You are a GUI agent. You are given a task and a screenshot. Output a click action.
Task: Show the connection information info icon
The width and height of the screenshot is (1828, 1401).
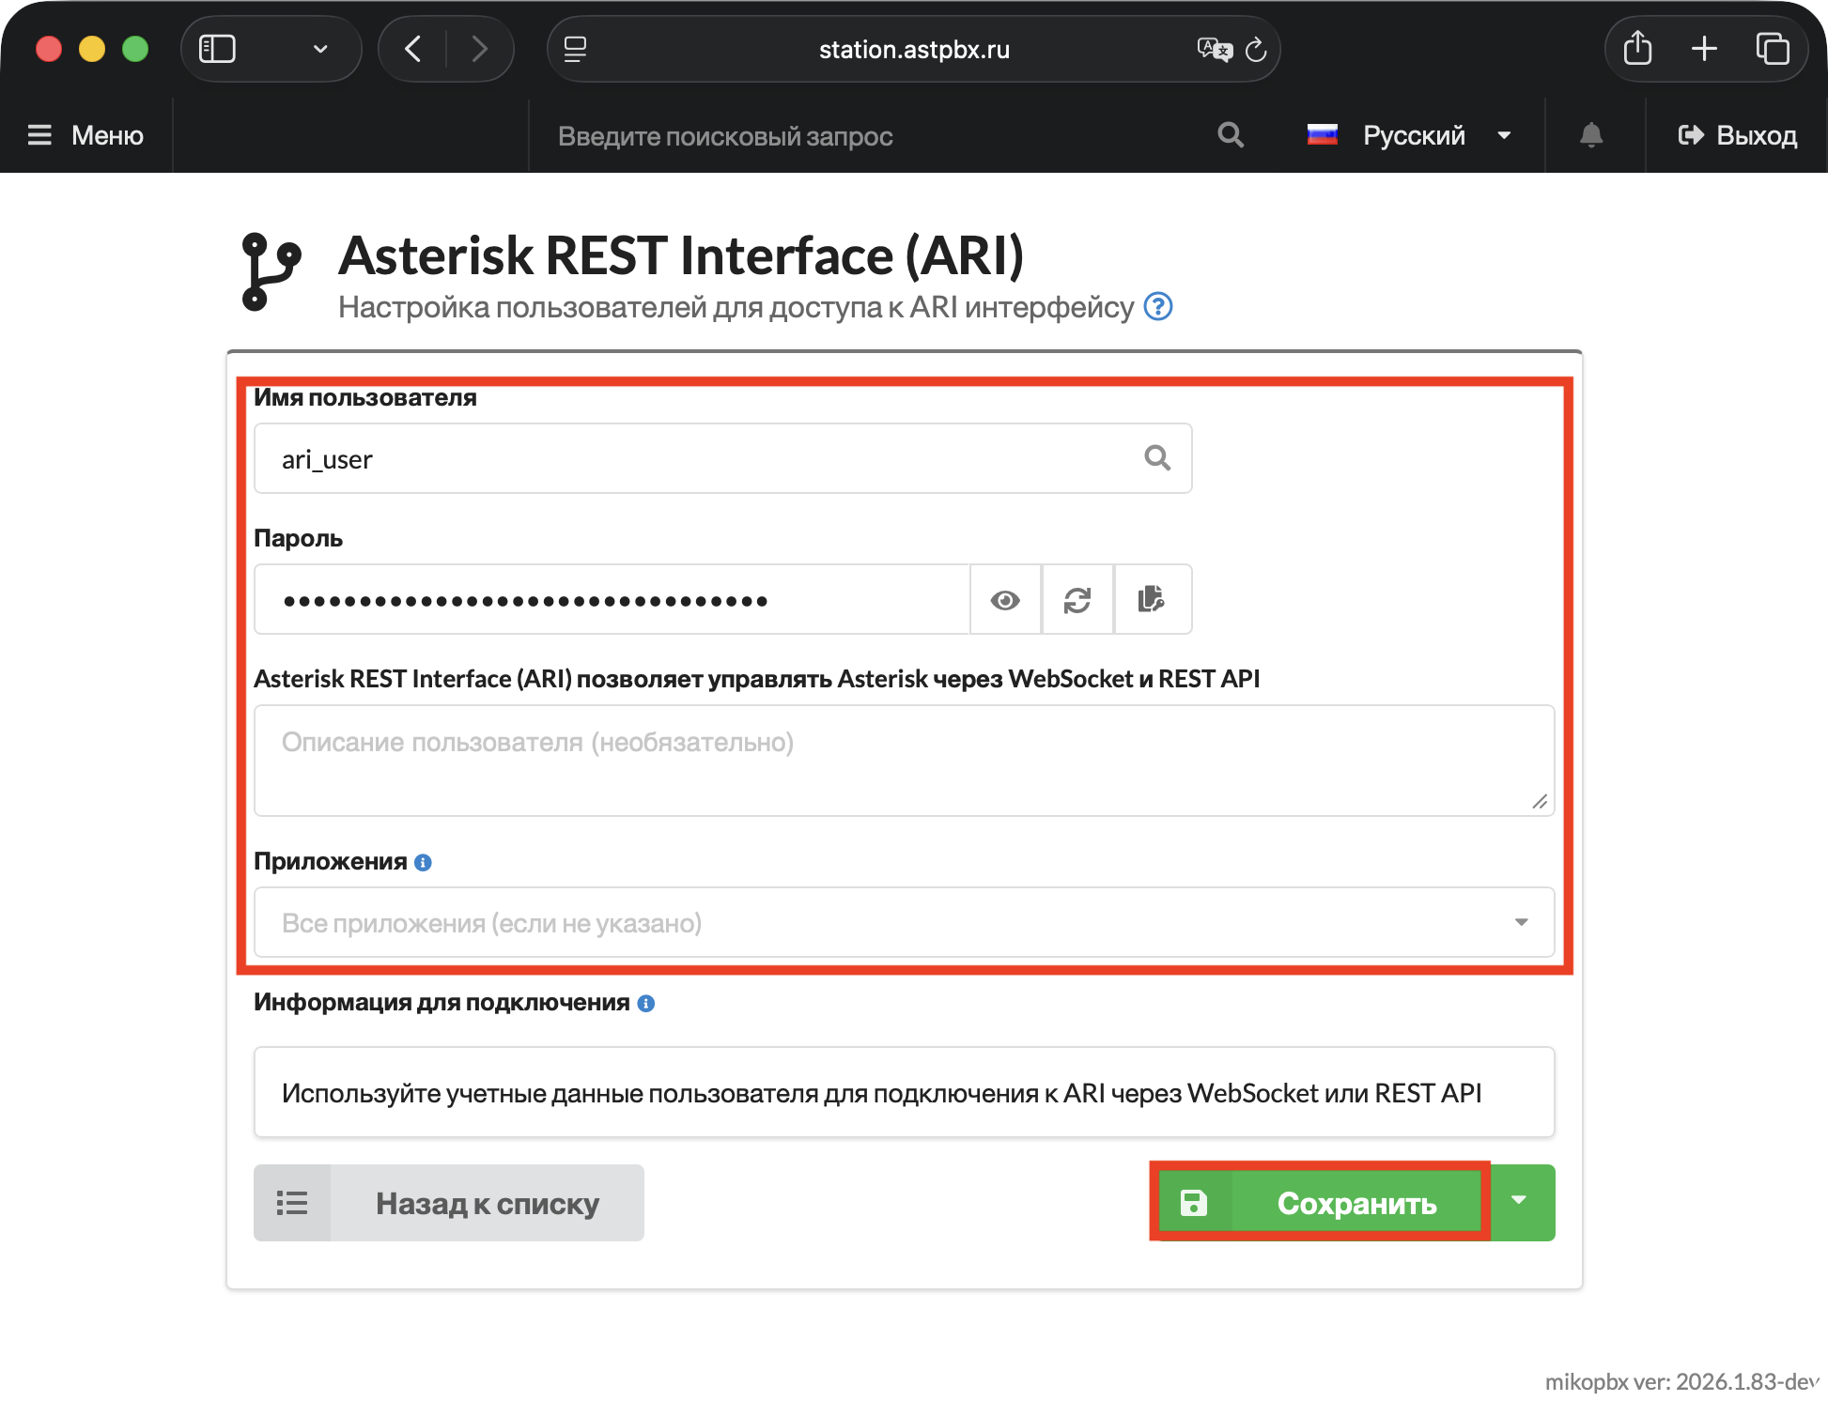(646, 1003)
